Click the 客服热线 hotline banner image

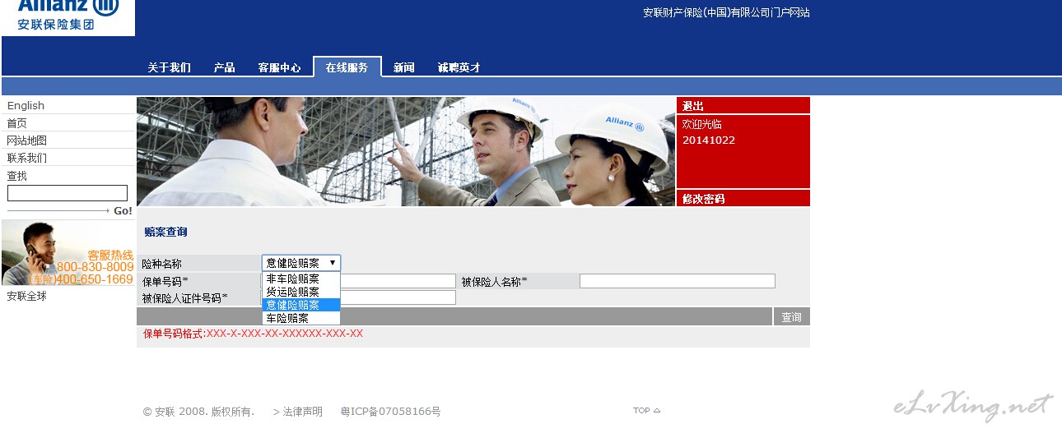click(x=68, y=253)
